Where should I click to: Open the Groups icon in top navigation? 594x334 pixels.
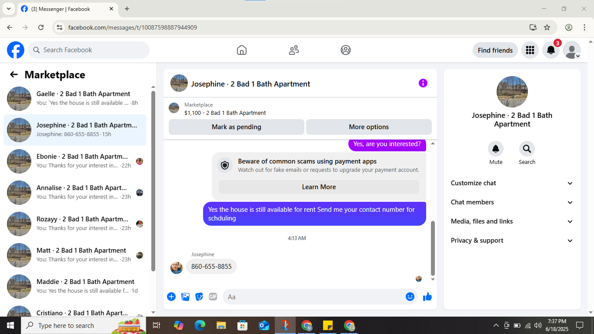point(346,50)
